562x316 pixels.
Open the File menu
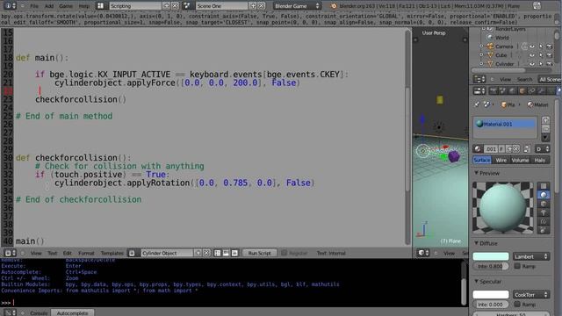34,6
